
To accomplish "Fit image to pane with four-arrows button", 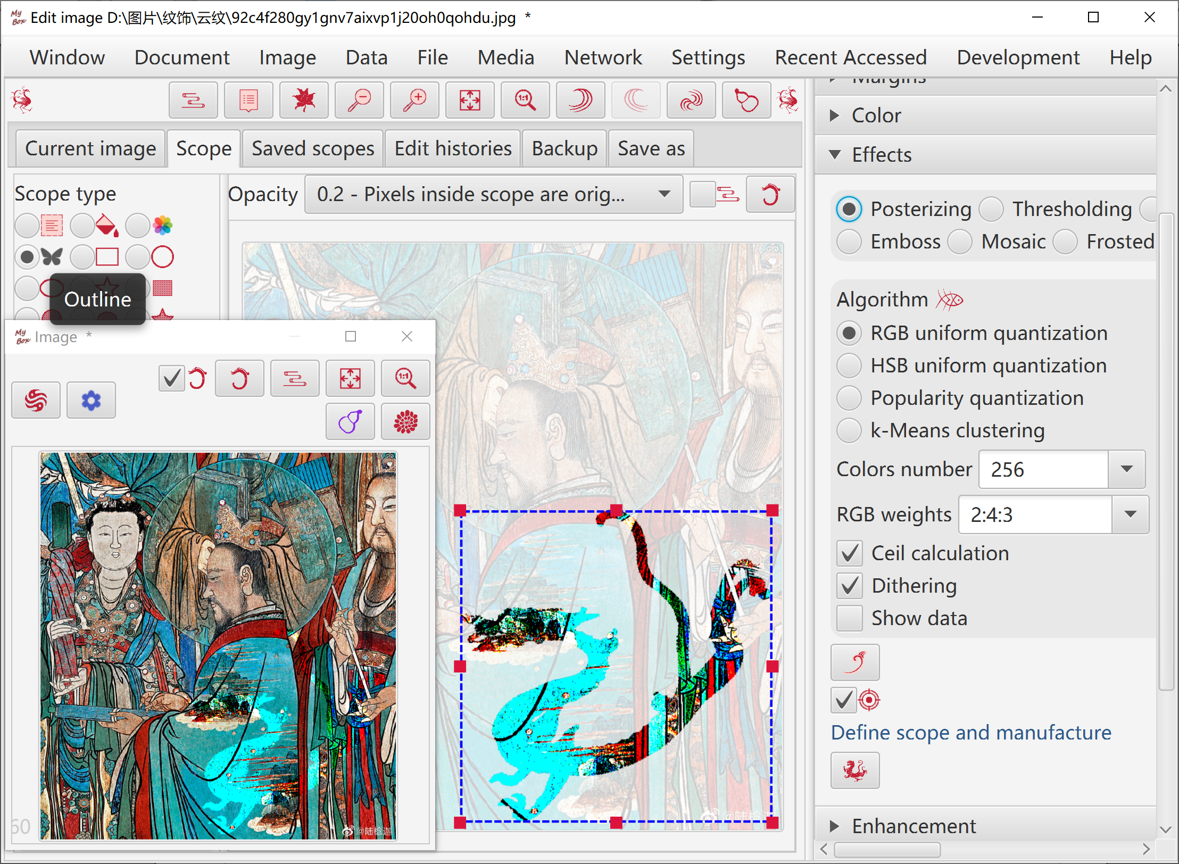I will (470, 100).
